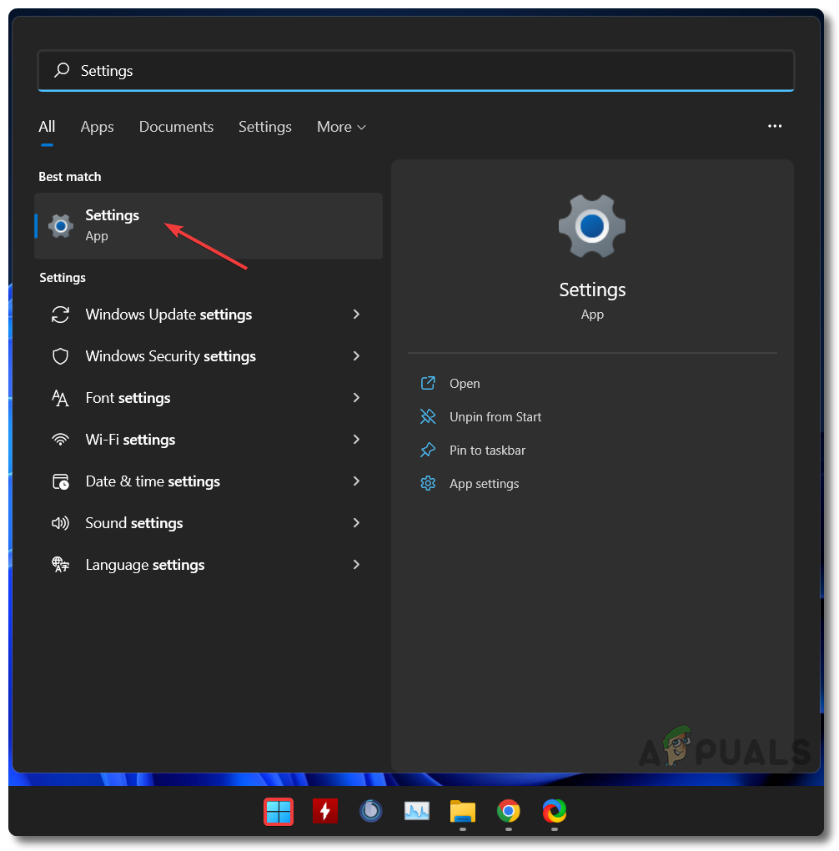Click the search magnifier icon
Screen dimensions: 839x851
coord(62,70)
